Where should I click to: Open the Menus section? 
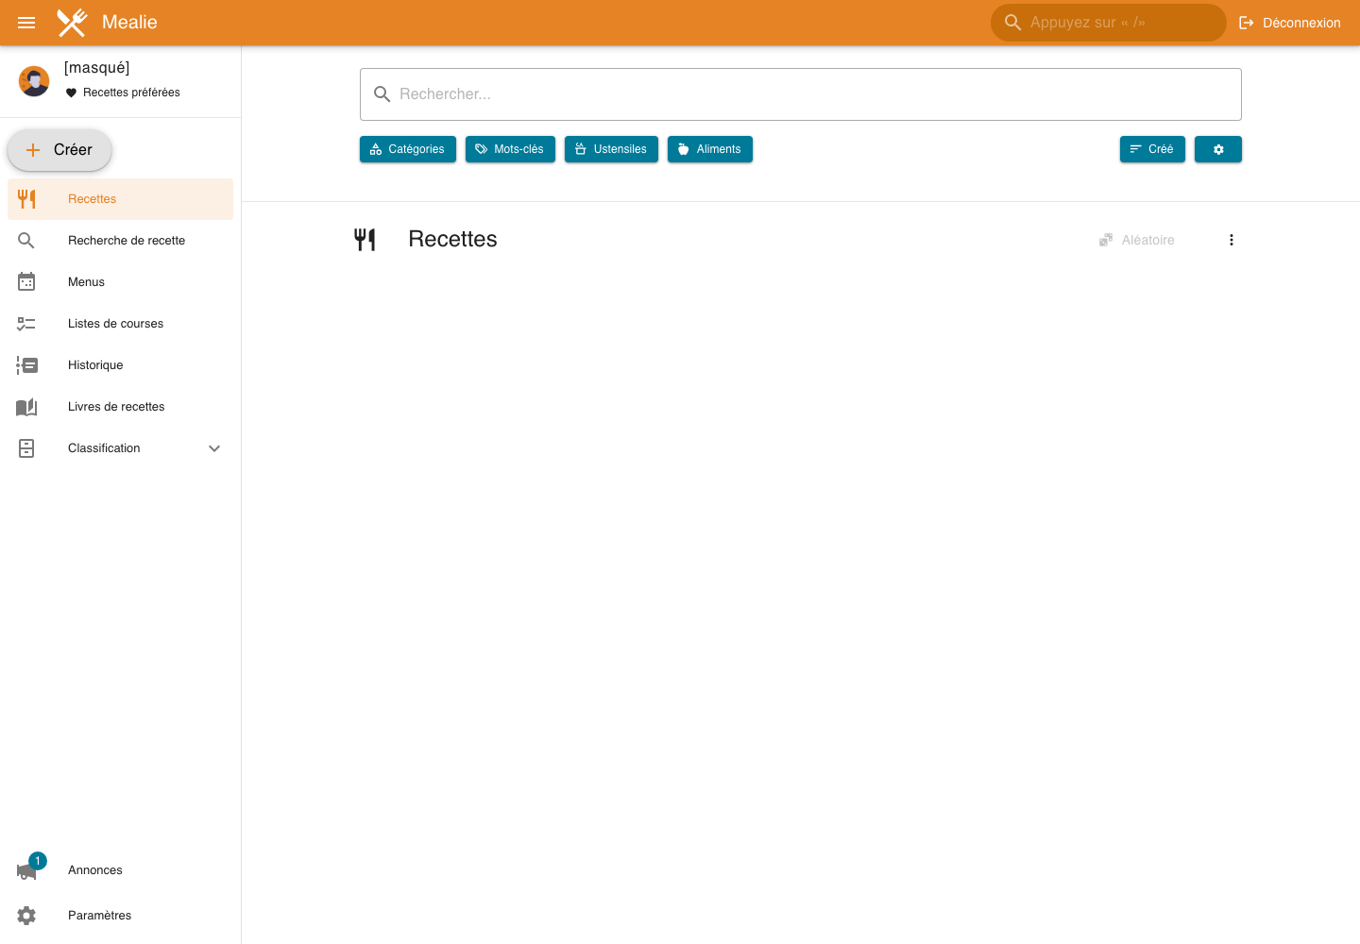click(120, 282)
